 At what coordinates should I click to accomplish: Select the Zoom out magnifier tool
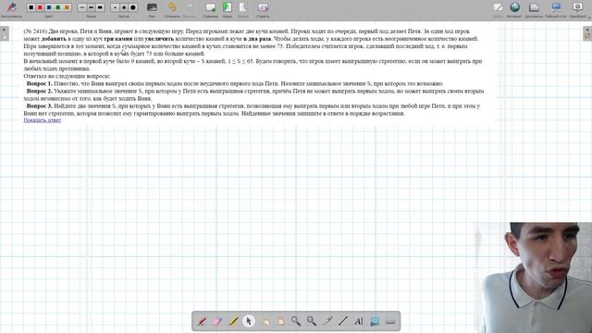pyautogui.click(x=312, y=321)
